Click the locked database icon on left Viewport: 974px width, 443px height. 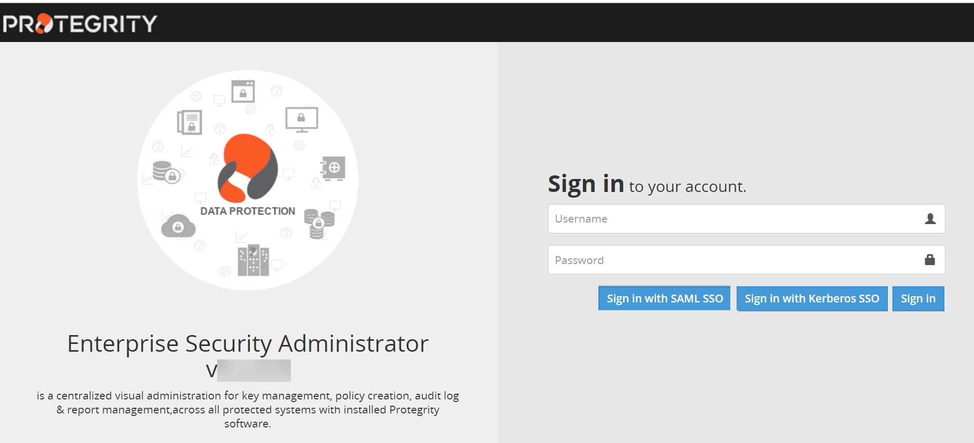click(166, 172)
